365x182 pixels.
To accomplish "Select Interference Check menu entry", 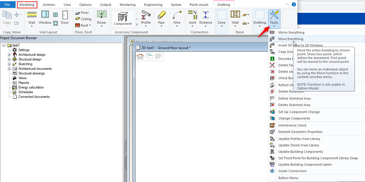I will pyautogui.click(x=292, y=125).
